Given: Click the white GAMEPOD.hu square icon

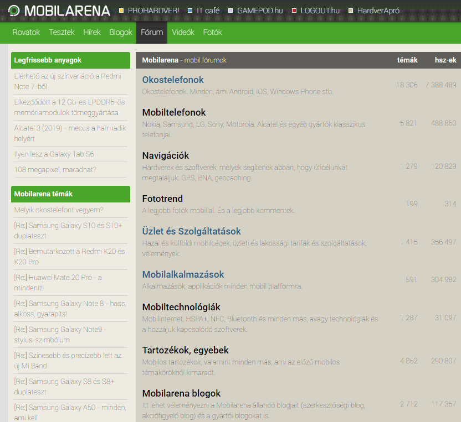Looking at the screenshot, I should [x=230, y=11].
